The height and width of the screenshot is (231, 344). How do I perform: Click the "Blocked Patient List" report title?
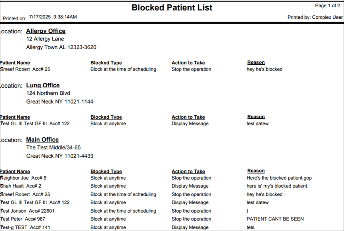coord(172,7)
